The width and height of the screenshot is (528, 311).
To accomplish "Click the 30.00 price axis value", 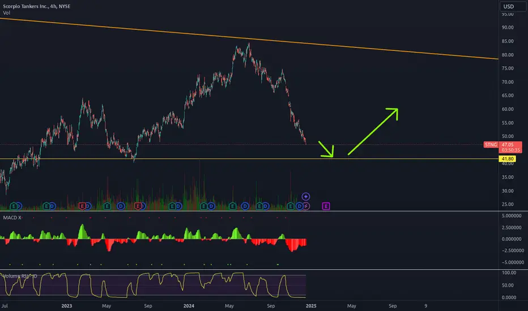I will [x=508, y=191].
